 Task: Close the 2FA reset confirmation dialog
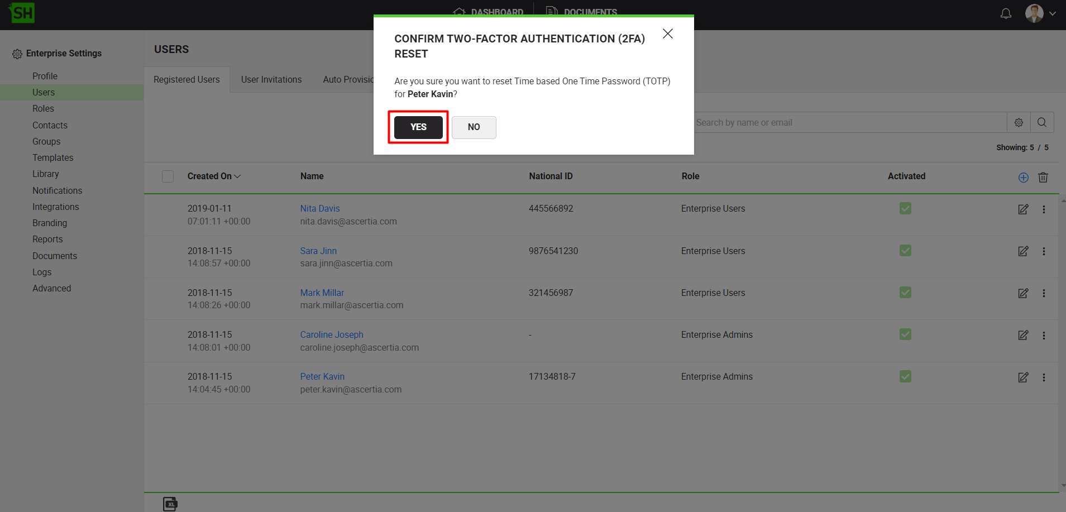667,34
